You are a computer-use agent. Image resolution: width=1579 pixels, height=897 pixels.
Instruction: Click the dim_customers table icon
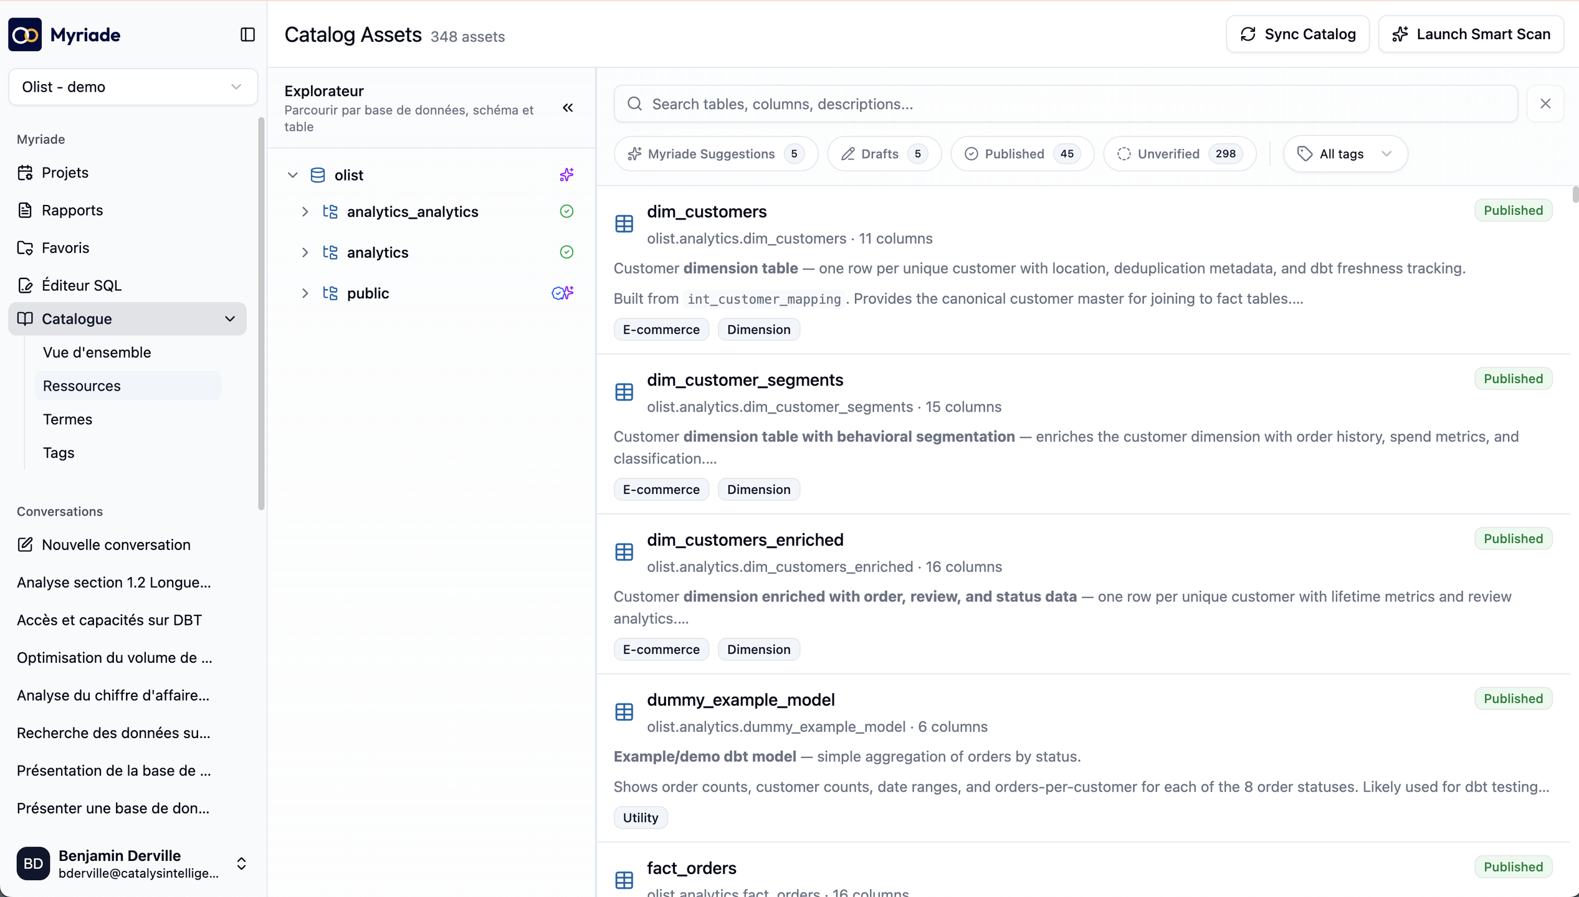[624, 224]
